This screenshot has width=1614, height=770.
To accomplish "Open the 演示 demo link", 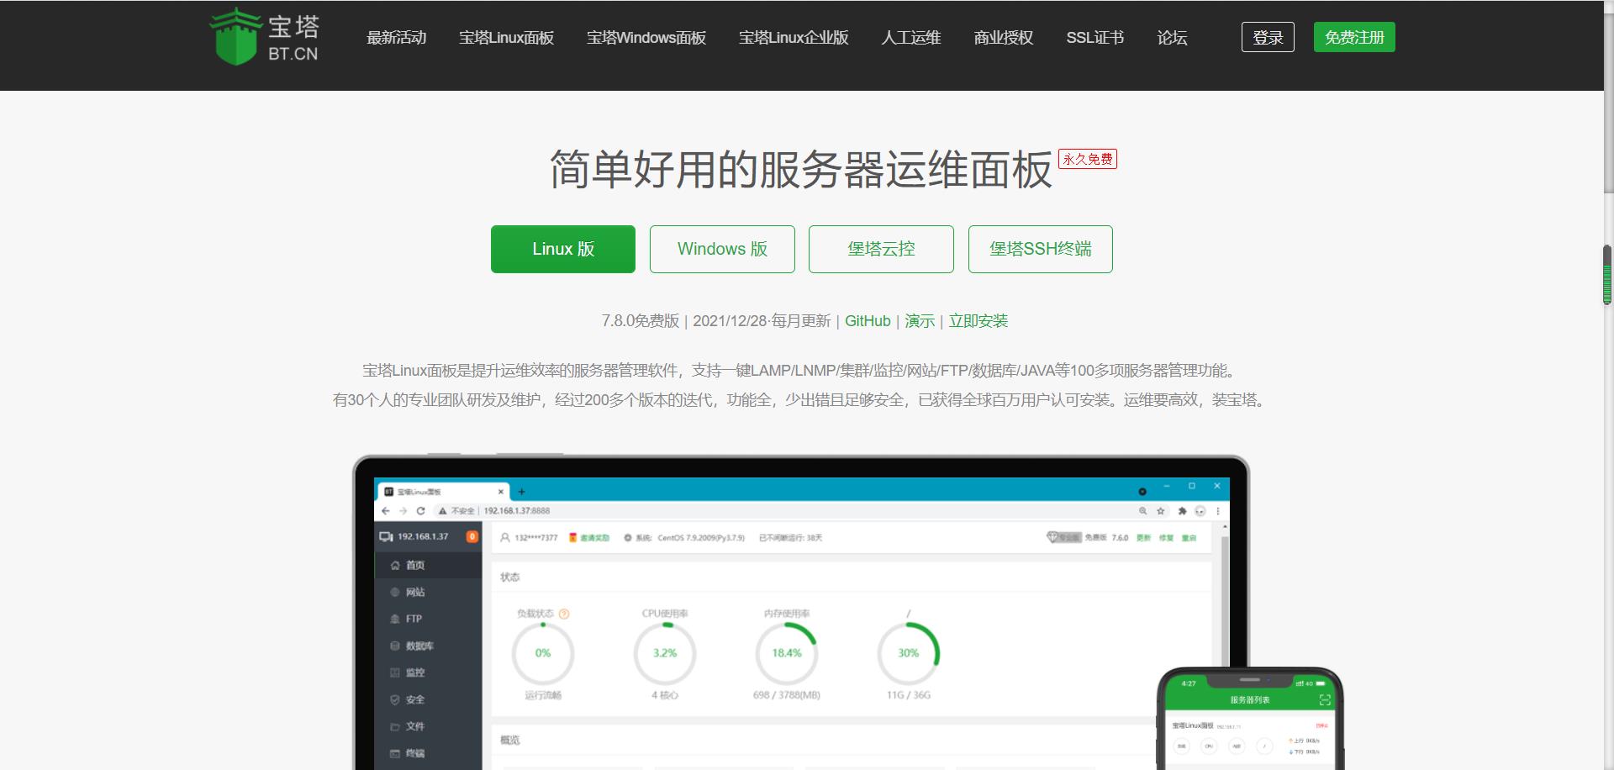I will tap(920, 321).
